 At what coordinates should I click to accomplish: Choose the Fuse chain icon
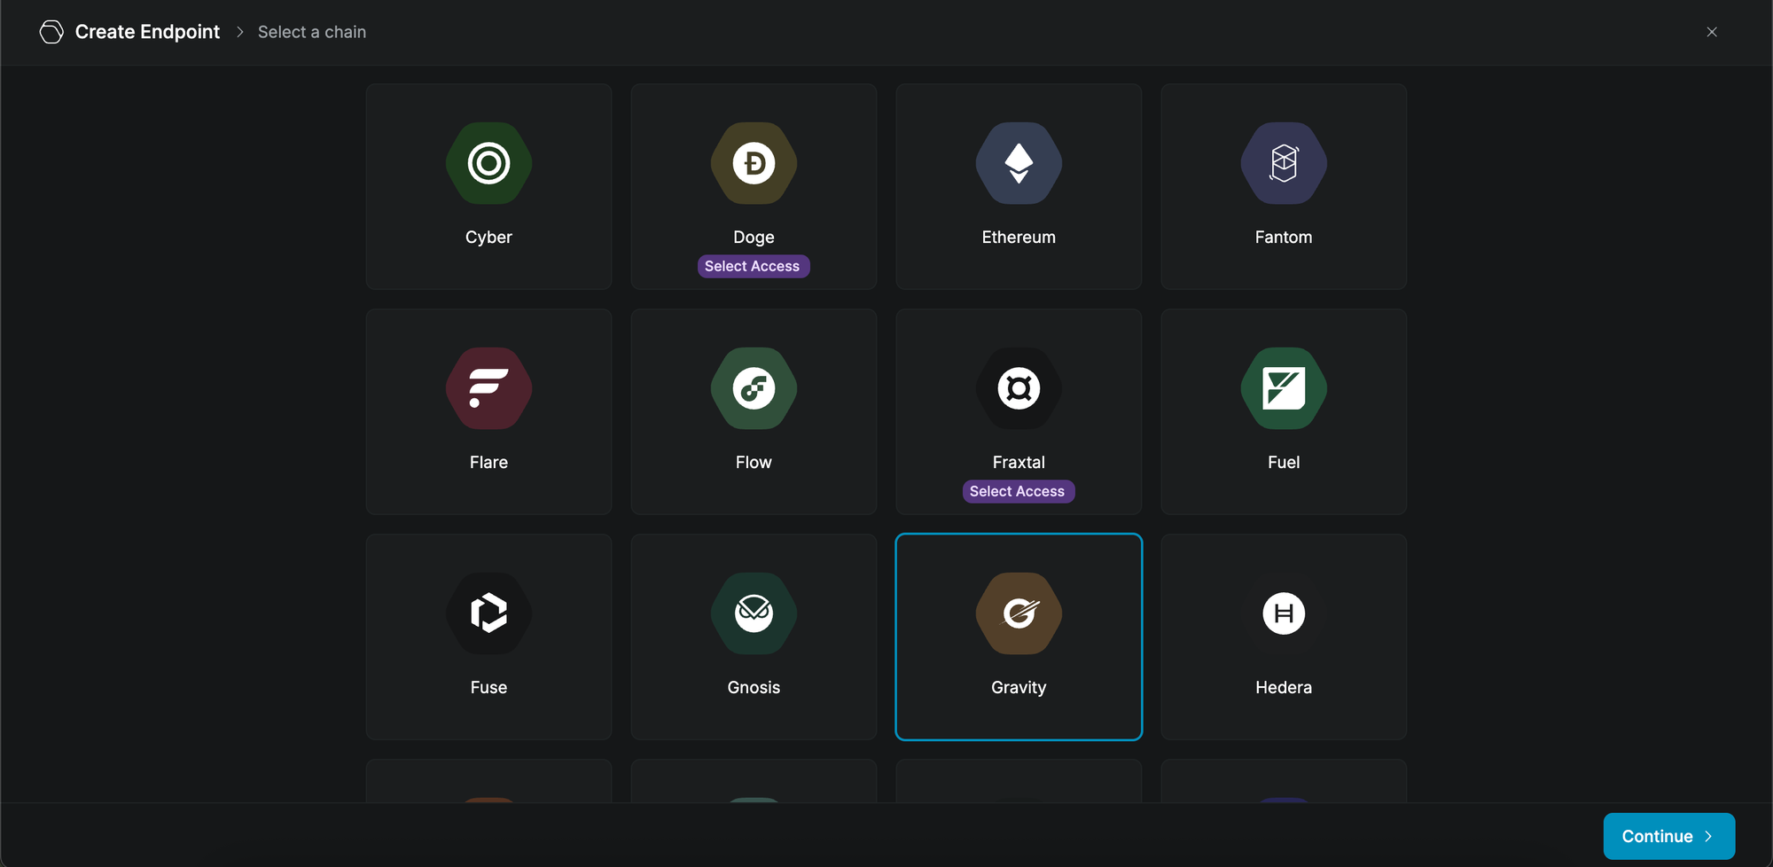(x=488, y=613)
